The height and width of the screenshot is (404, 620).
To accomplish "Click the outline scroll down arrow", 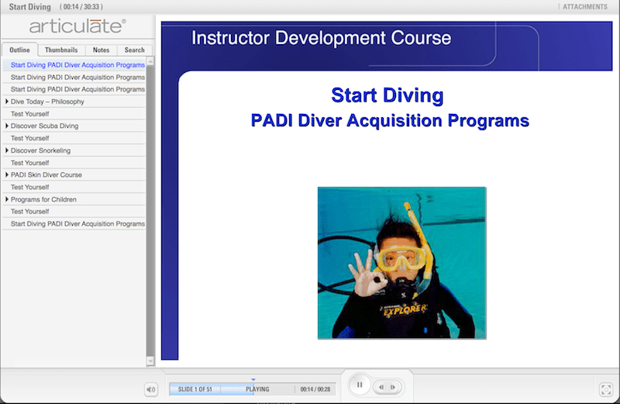I will pos(150,361).
